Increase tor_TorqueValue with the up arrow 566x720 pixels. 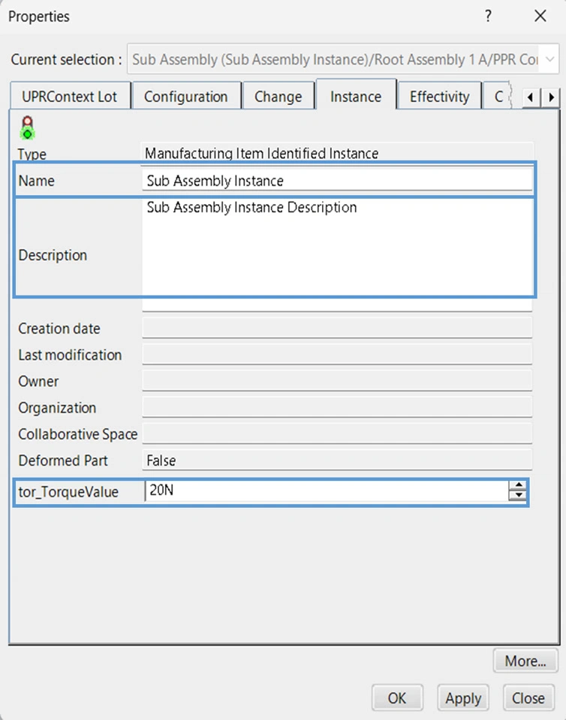pyautogui.click(x=517, y=486)
